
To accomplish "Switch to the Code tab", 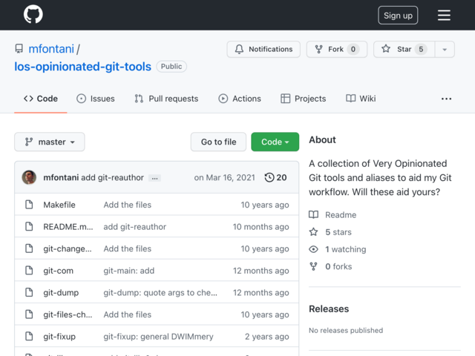I will click(x=41, y=99).
